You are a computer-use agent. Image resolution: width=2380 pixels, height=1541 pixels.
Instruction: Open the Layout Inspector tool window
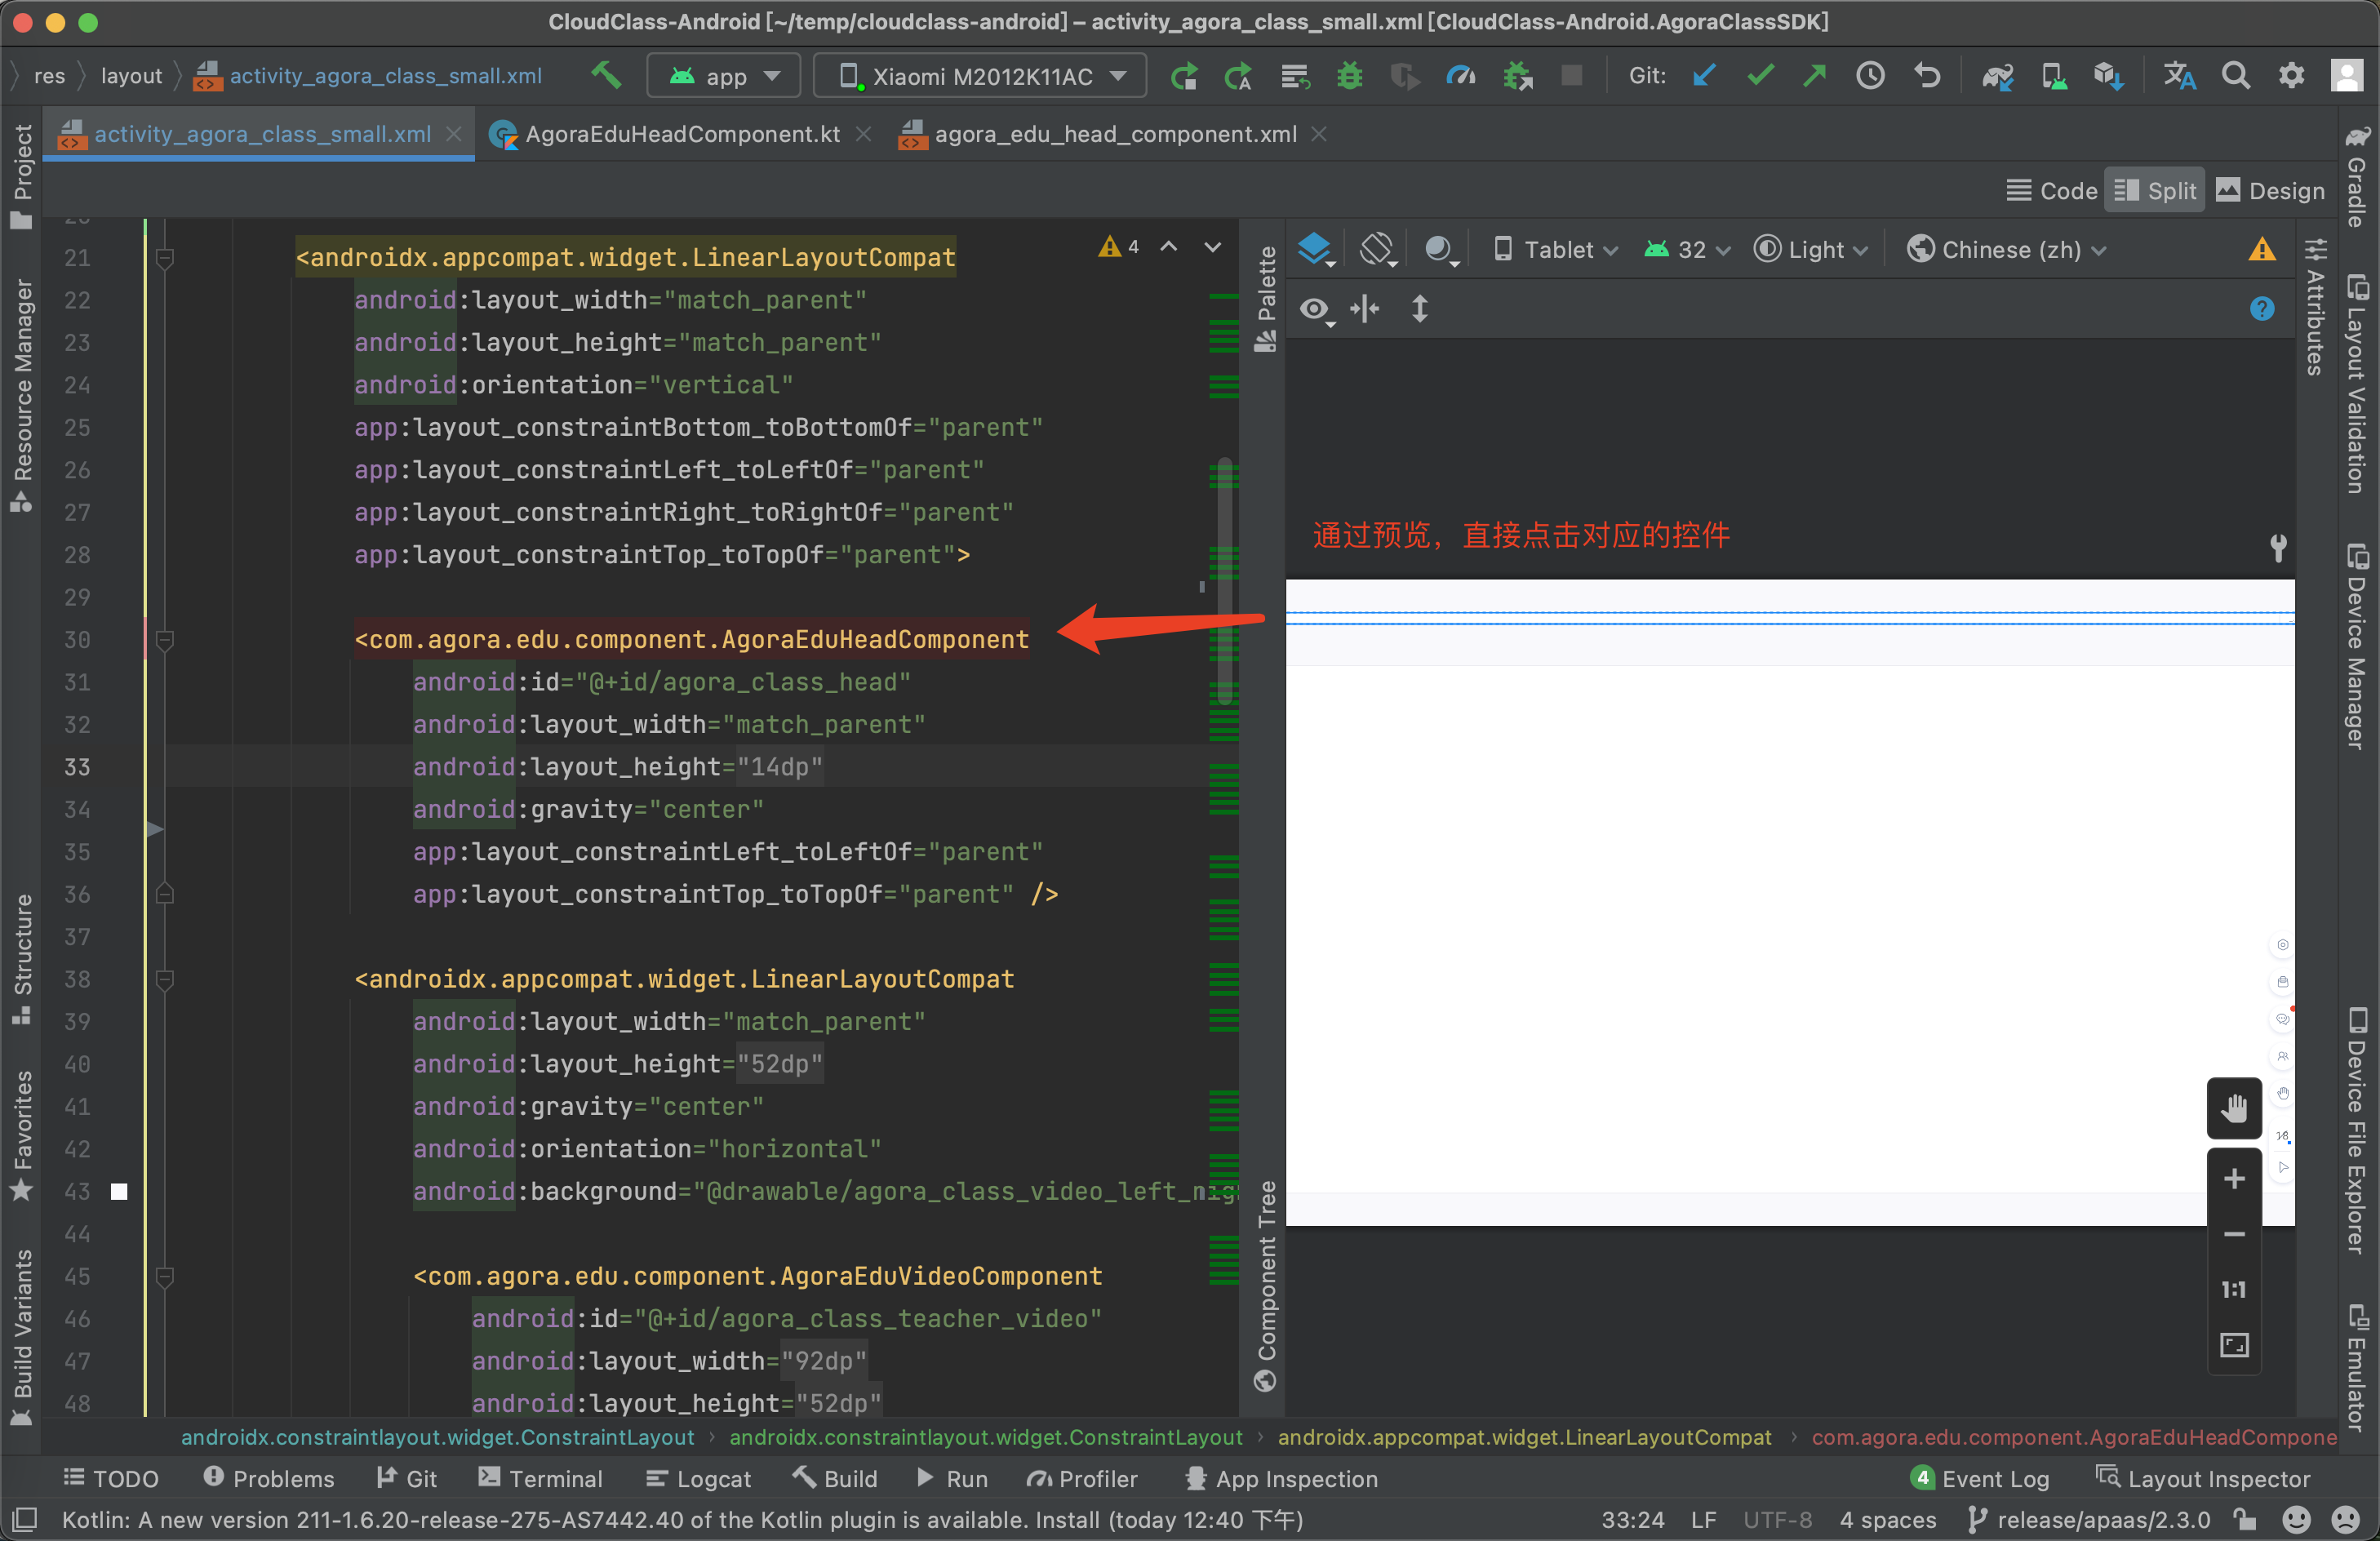click(2202, 1478)
